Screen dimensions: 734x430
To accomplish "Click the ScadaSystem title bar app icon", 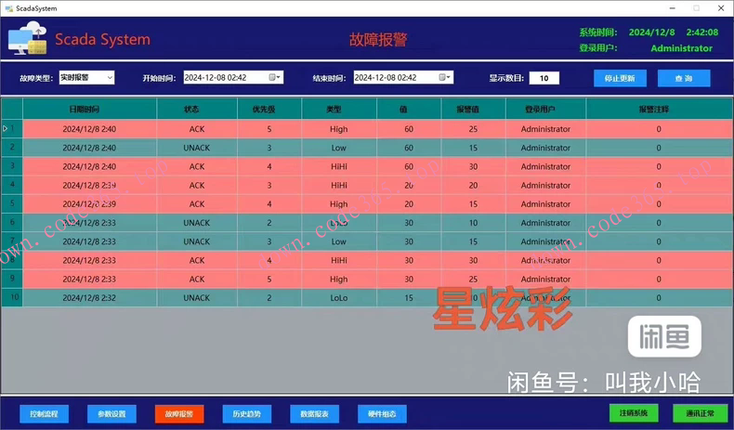I will coord(8,8).
